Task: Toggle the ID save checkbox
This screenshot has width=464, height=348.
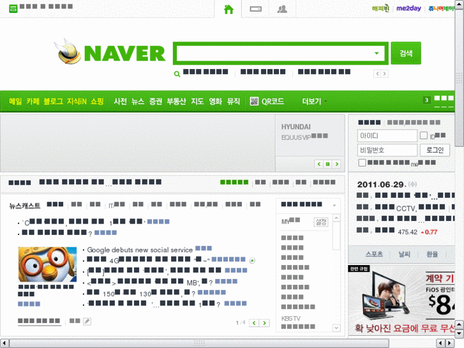Action: 424,135
